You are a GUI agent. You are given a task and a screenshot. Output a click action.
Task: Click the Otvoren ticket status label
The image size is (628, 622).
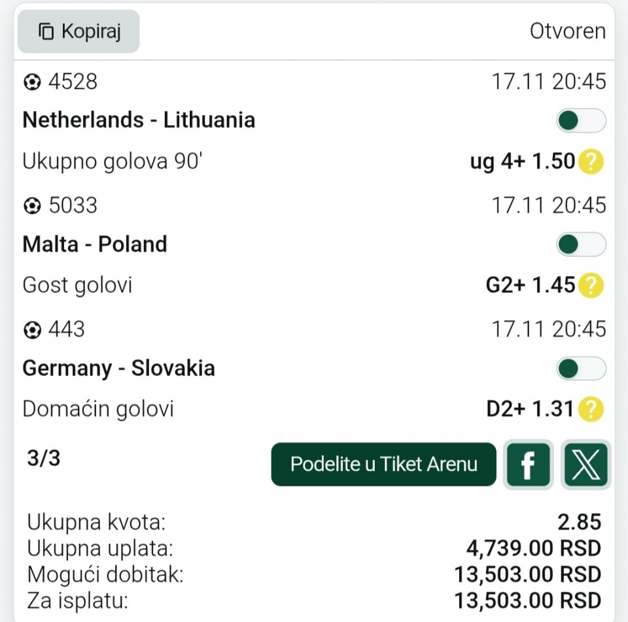[567, 31]
